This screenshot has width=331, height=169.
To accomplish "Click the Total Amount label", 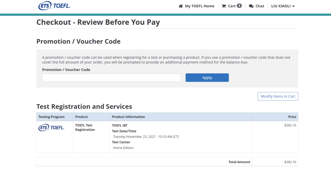I will tap(239, 162).
